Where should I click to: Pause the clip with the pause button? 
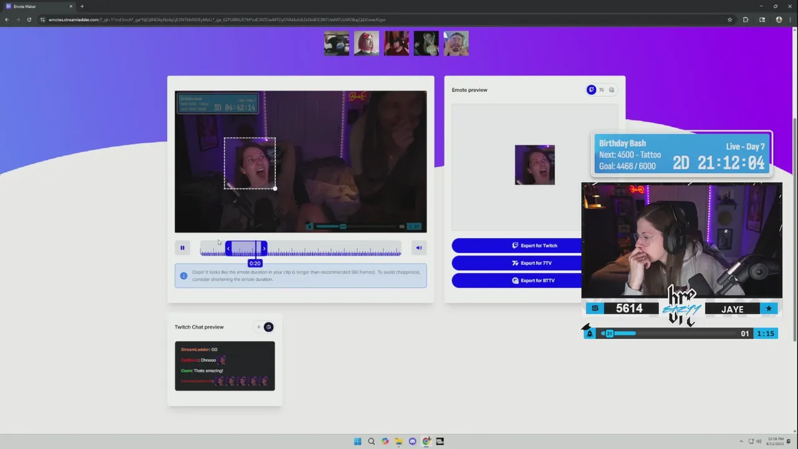point(183,248)
